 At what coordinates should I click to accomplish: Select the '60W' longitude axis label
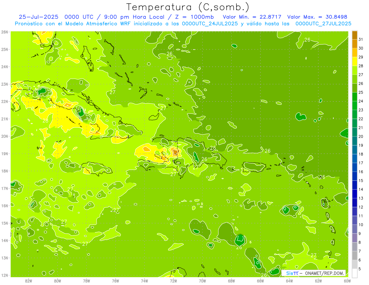pyautogui.click(x=347, y=281)
